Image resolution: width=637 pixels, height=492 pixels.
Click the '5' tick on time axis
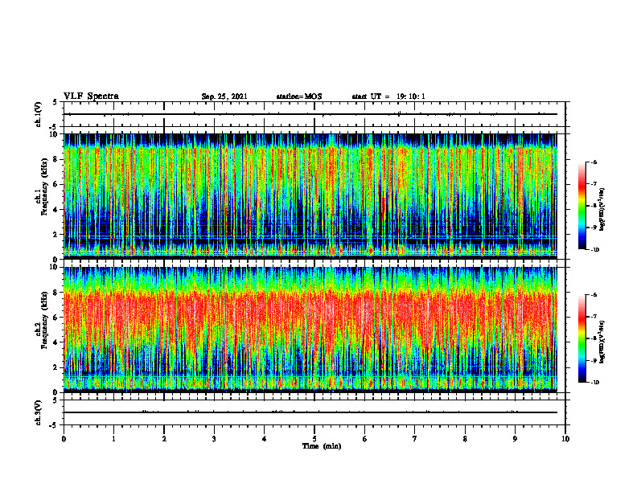pyautogui.click(x=314, y=439)
